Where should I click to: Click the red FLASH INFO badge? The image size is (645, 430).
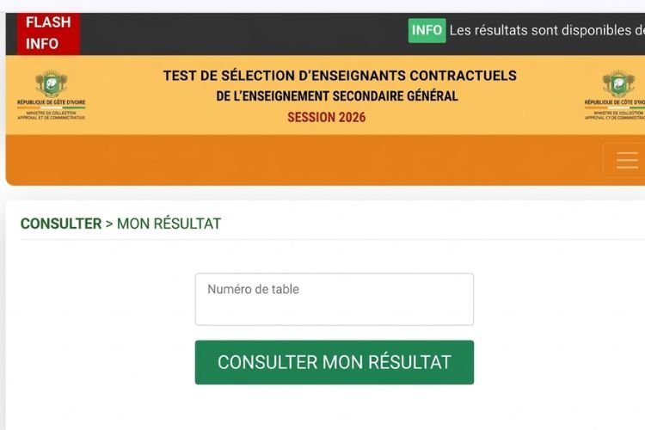[x=48, y=33]
